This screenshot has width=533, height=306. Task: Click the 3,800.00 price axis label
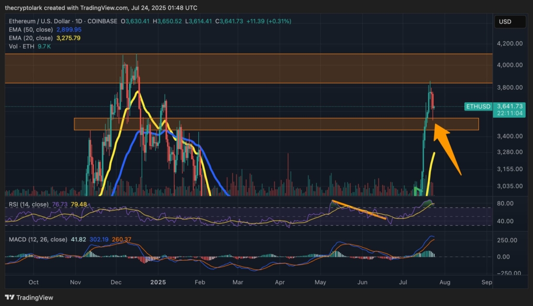pos(510,88)
